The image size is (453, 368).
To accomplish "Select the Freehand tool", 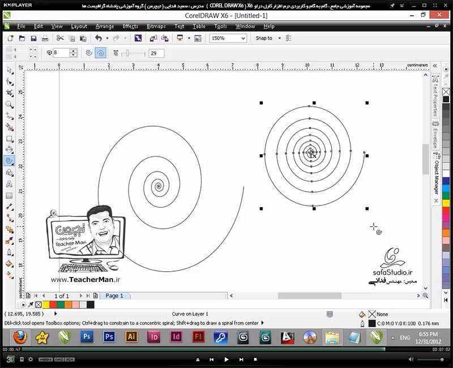I will click(x=9, y=116).
